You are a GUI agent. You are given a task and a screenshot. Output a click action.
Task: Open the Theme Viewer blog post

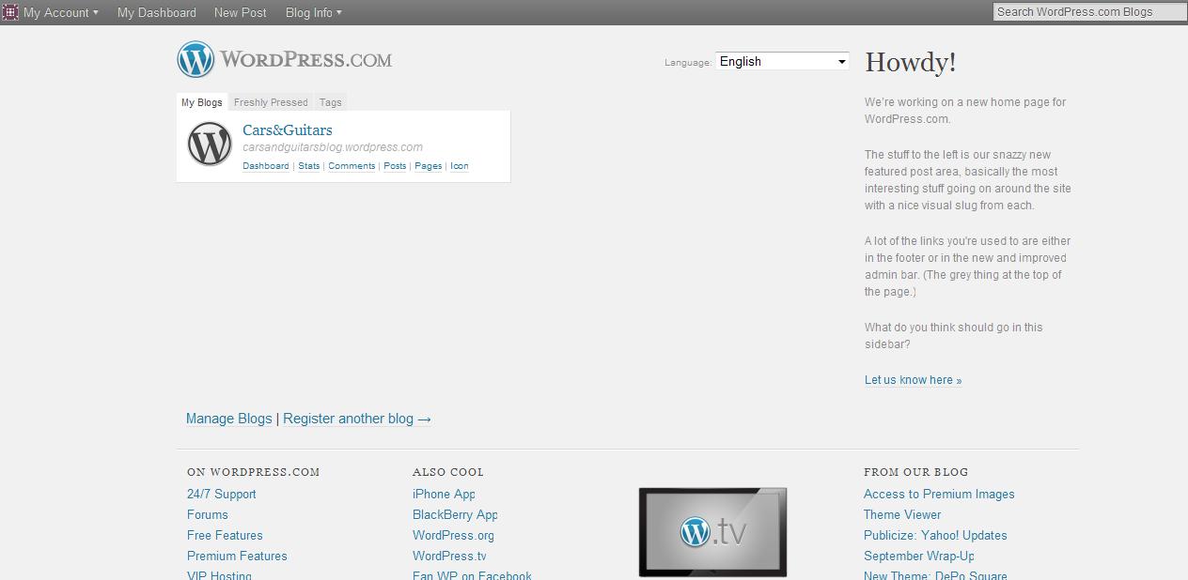(902, 514)
